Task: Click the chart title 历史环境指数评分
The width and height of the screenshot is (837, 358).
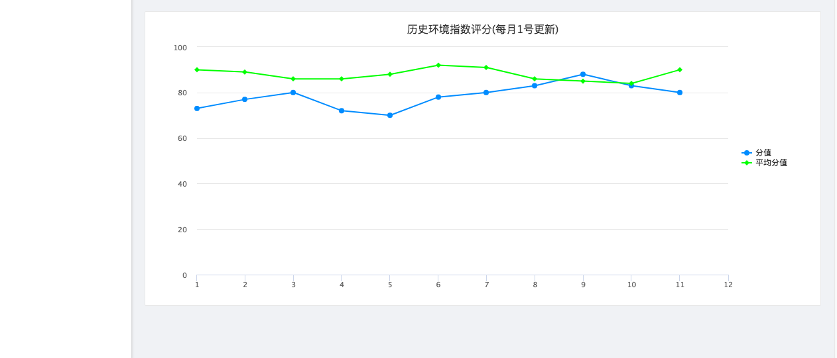Action: point(482,29)
